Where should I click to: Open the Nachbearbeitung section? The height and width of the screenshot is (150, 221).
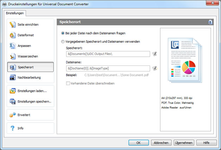coord(30,77)
